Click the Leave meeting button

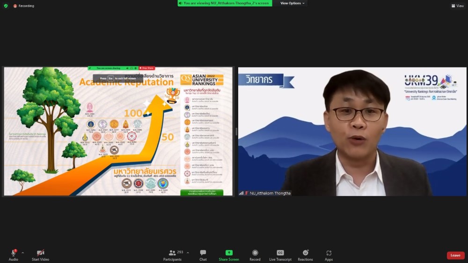point(455,255)
